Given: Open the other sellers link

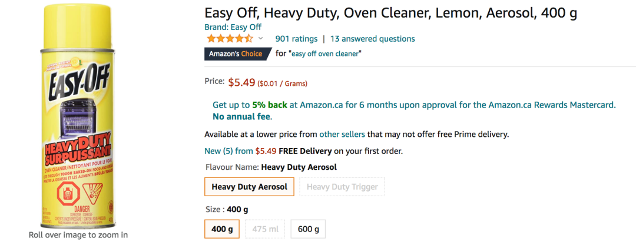Looking at the screenshot, I should [342, 134].
